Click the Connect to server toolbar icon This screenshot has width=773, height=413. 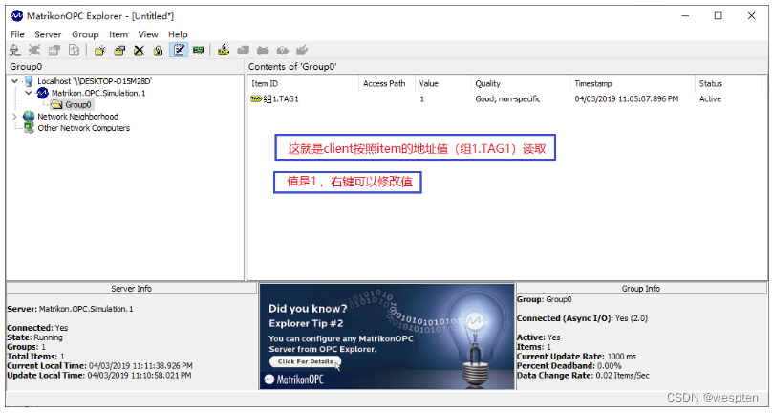(x=14, y=50)
